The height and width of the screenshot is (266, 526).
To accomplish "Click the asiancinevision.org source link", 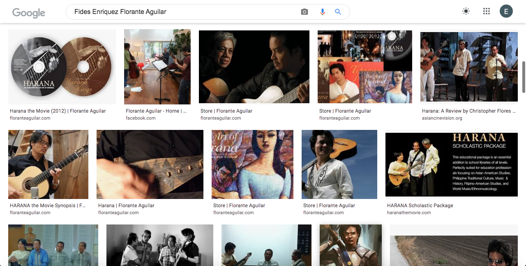I will coord(442,118).
